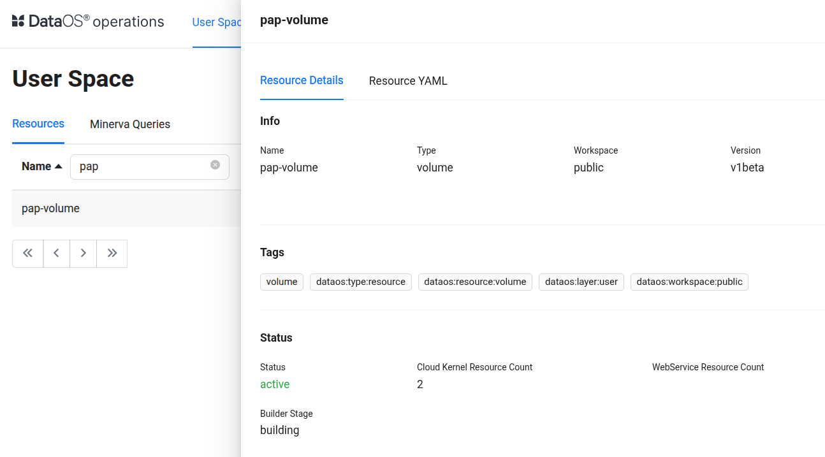The height and width of the screenshot is (457, 825).
Task: Switch to Minerva Queries tab
Action: (130, 124)
